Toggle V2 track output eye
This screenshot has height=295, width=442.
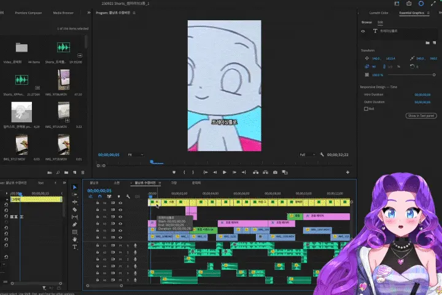120,230
